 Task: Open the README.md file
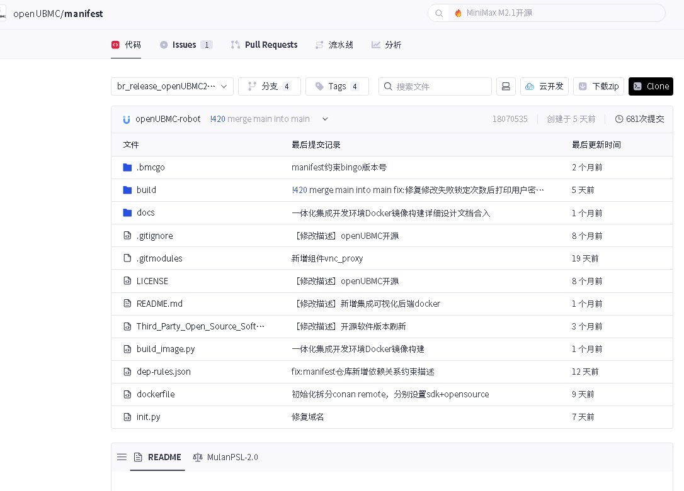click(x=159, y=304)
